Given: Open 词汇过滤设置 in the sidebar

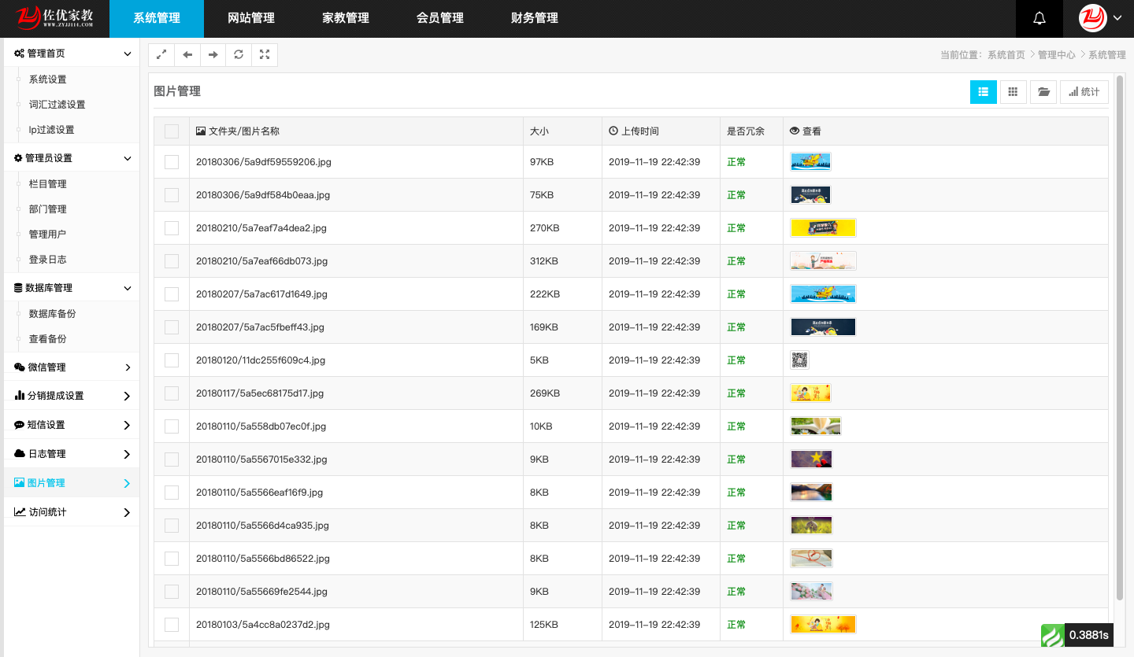Looking at the screenshot, I should point(57,105).
